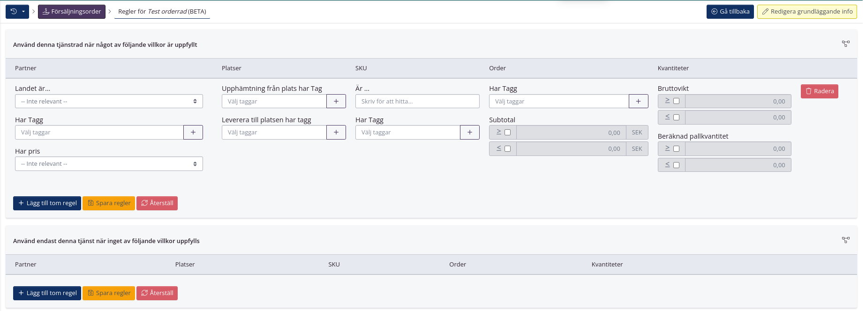Viewport: 866px width, 311px height.
Task: Open the Landet är dropdown
Action: coord(109,102)
